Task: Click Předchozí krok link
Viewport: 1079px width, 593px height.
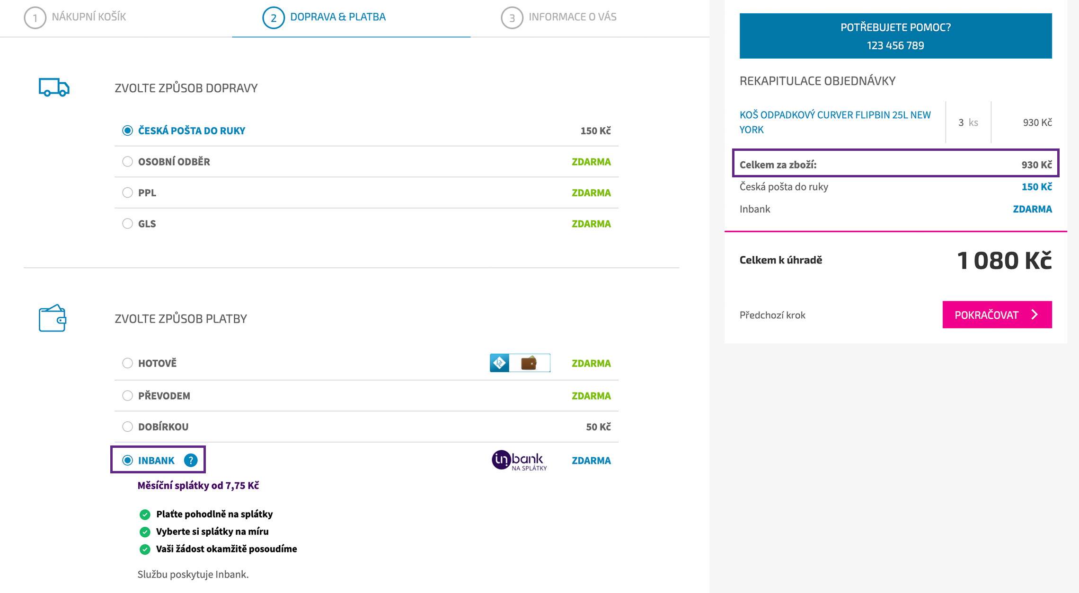Action: click(772, 315)
